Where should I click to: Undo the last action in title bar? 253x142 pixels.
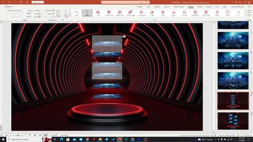pos(245,2)
